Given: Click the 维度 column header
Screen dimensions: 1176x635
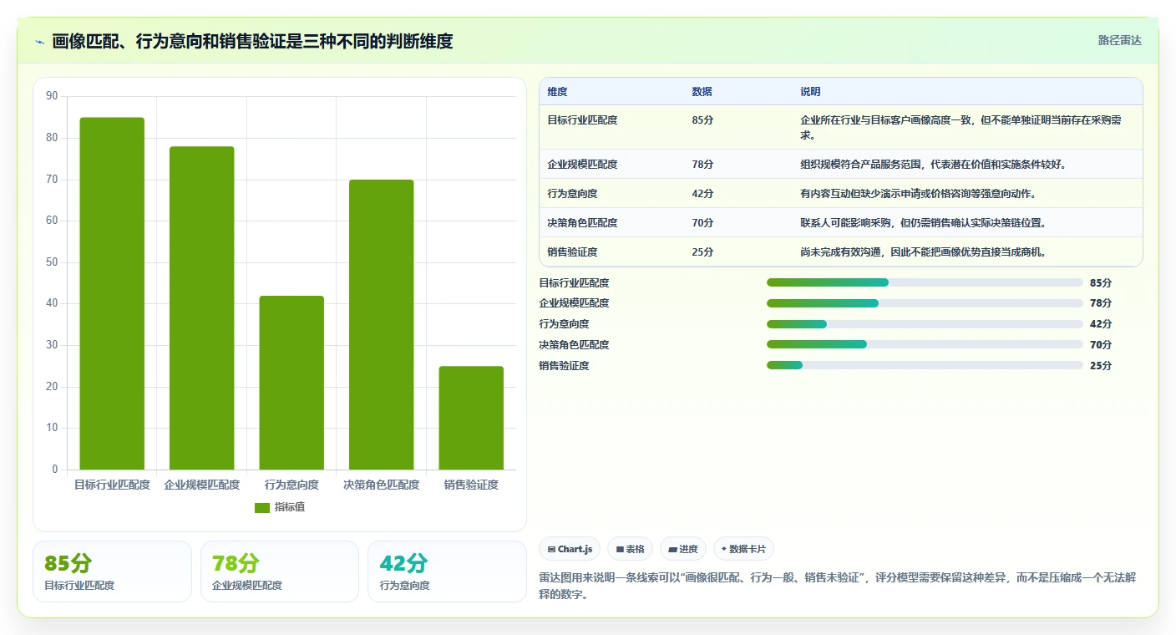Looking at the screenshot, I should coord(557,92).
